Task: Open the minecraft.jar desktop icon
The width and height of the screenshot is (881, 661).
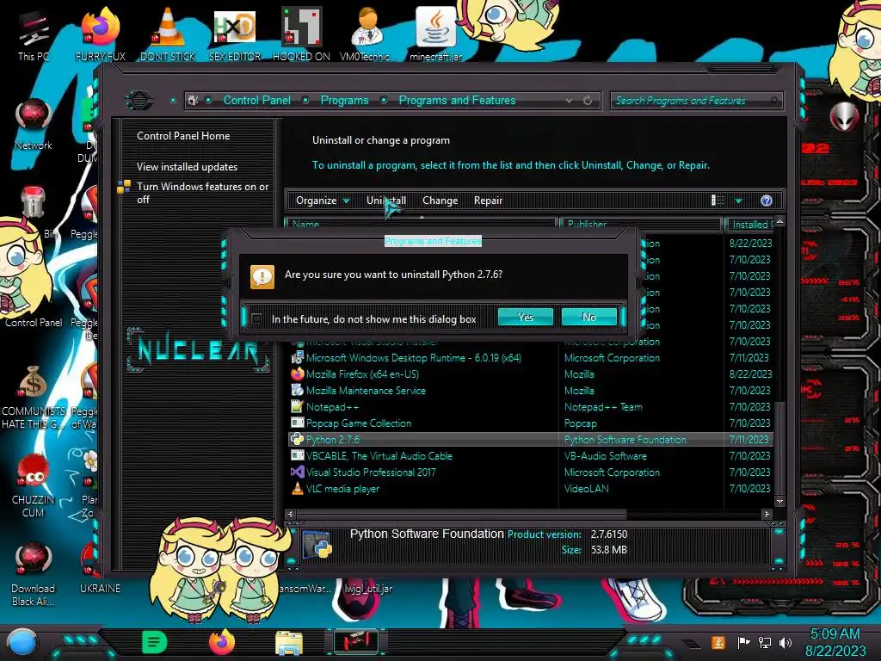Action: coord(435,35)
